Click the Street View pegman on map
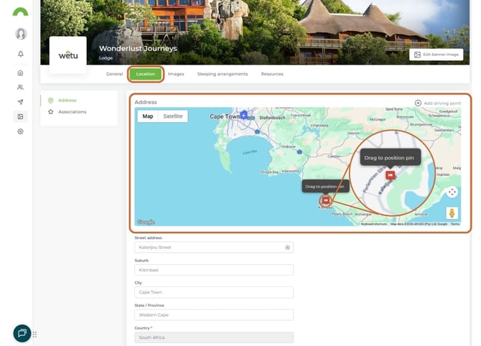 452,213
